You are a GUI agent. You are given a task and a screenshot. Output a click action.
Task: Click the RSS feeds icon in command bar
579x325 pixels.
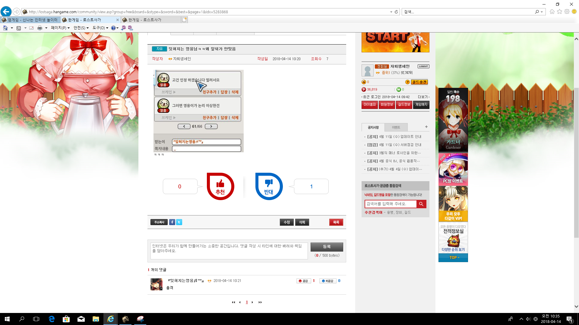coord(19,28)
